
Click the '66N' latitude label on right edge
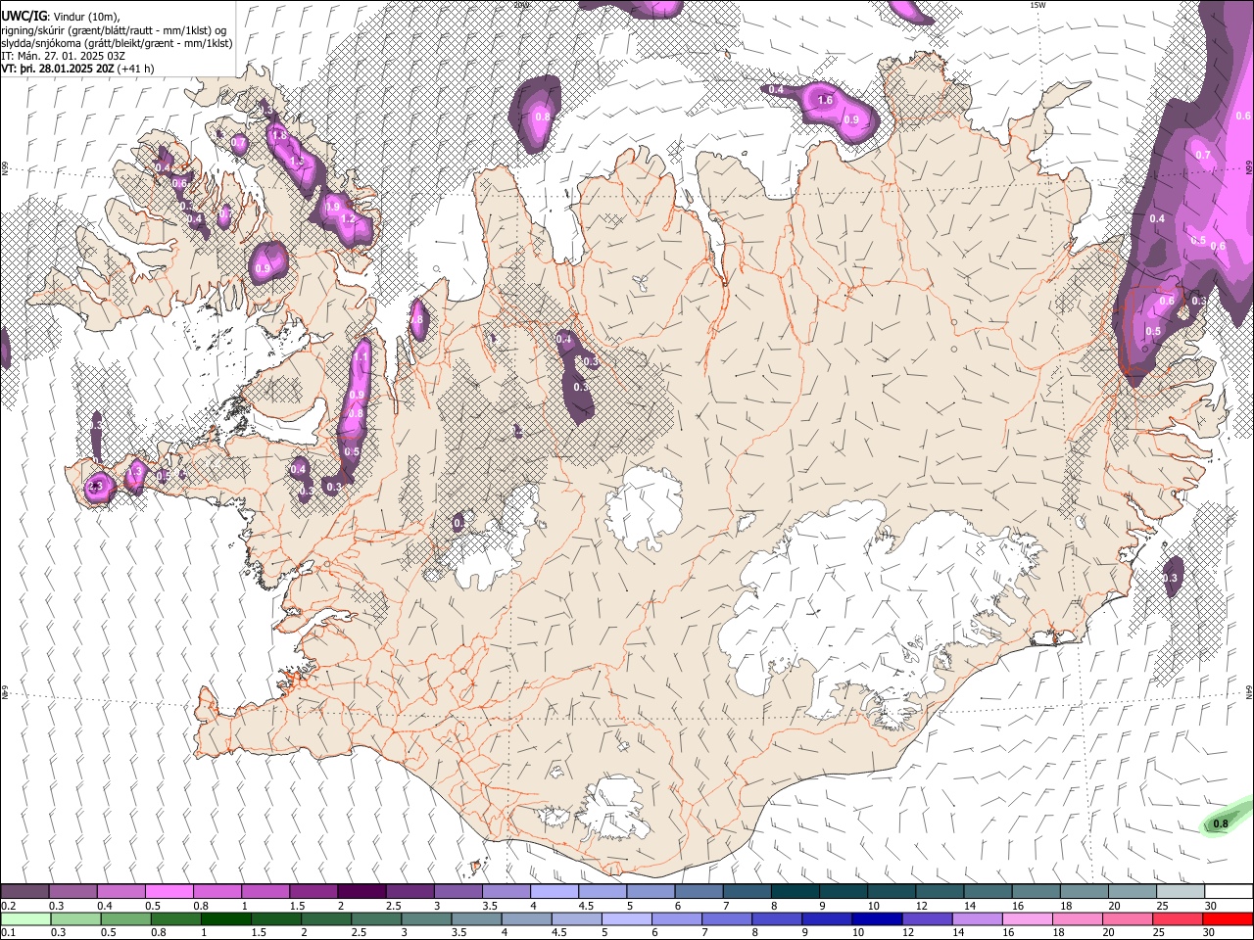point(1249,167)
